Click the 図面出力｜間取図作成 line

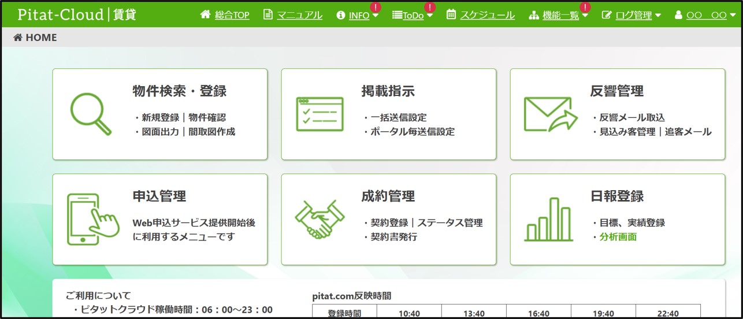click(x=184, y=132)
